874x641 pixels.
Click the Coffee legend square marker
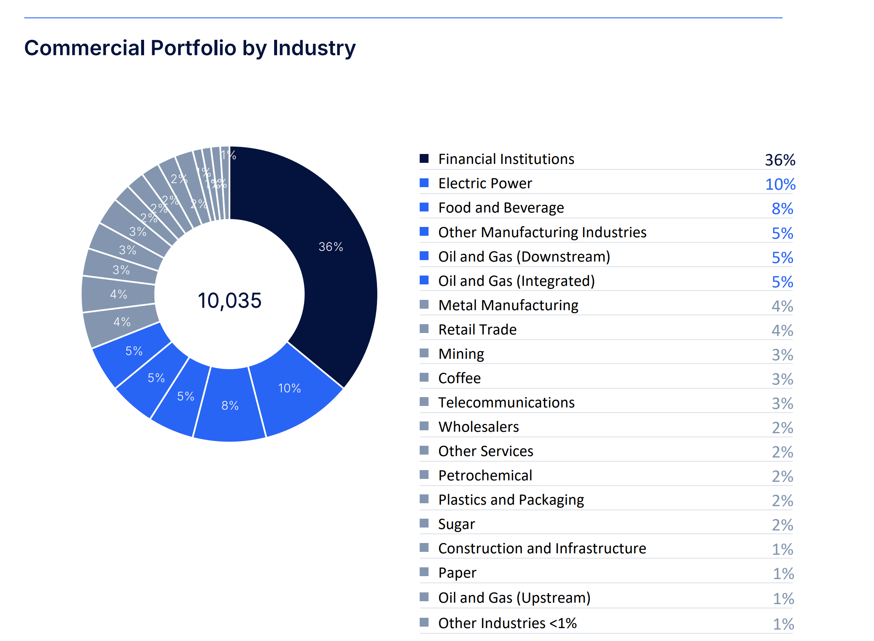(x=424, y=378)
